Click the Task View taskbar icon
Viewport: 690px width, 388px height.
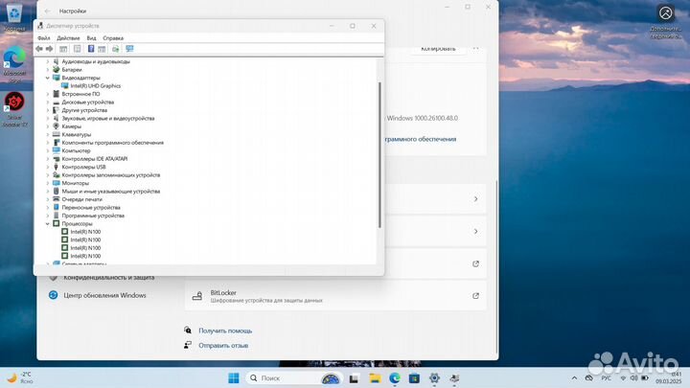[x=354, y=377]
